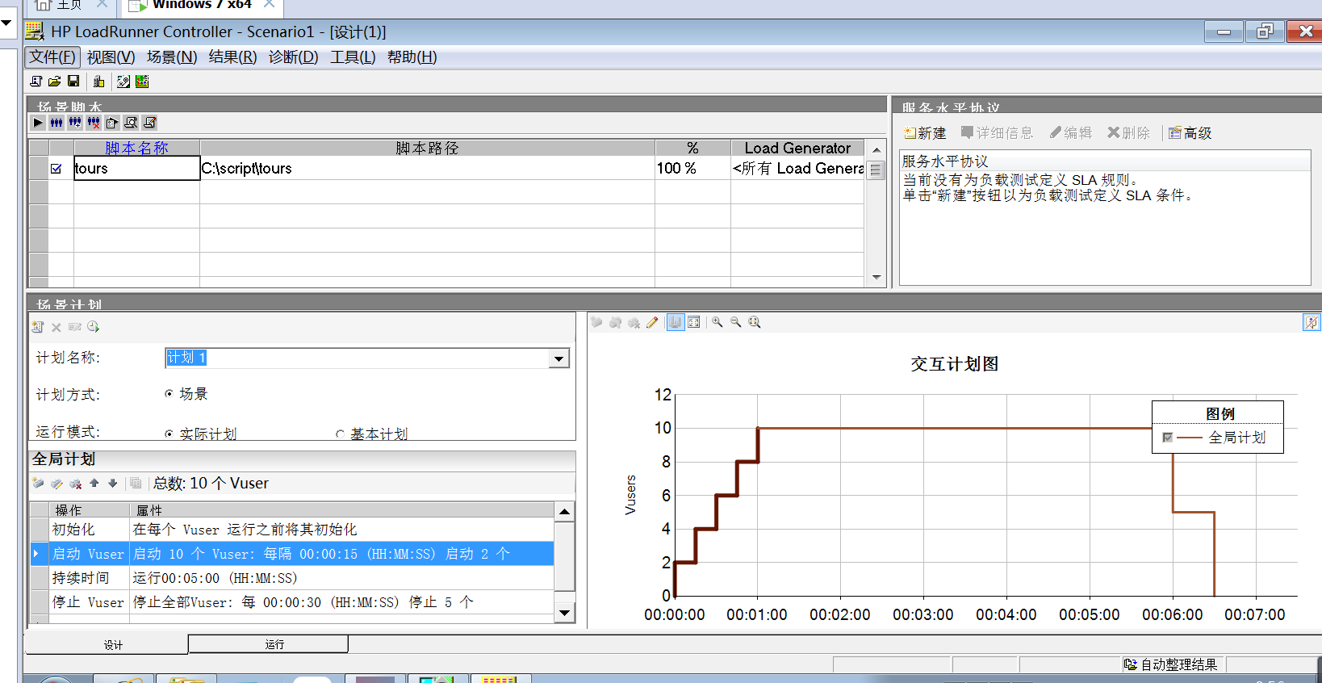Open the 计划名称 dropdown arrow

click(559, 358)
